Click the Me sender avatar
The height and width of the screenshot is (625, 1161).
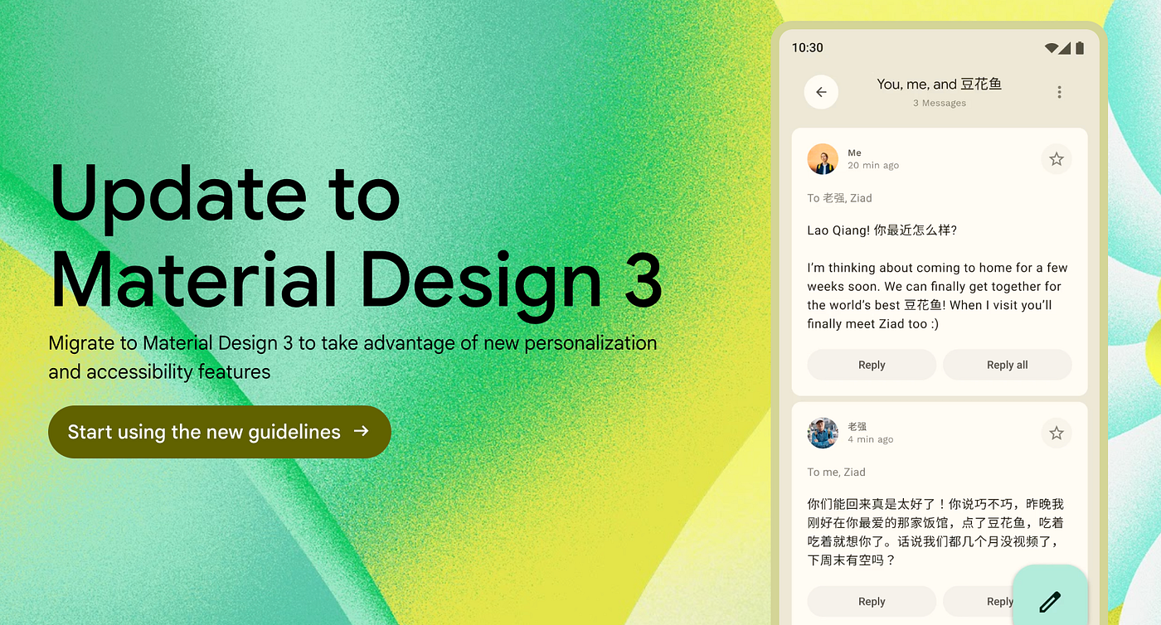pyautogui.click(x=823, y=159)
